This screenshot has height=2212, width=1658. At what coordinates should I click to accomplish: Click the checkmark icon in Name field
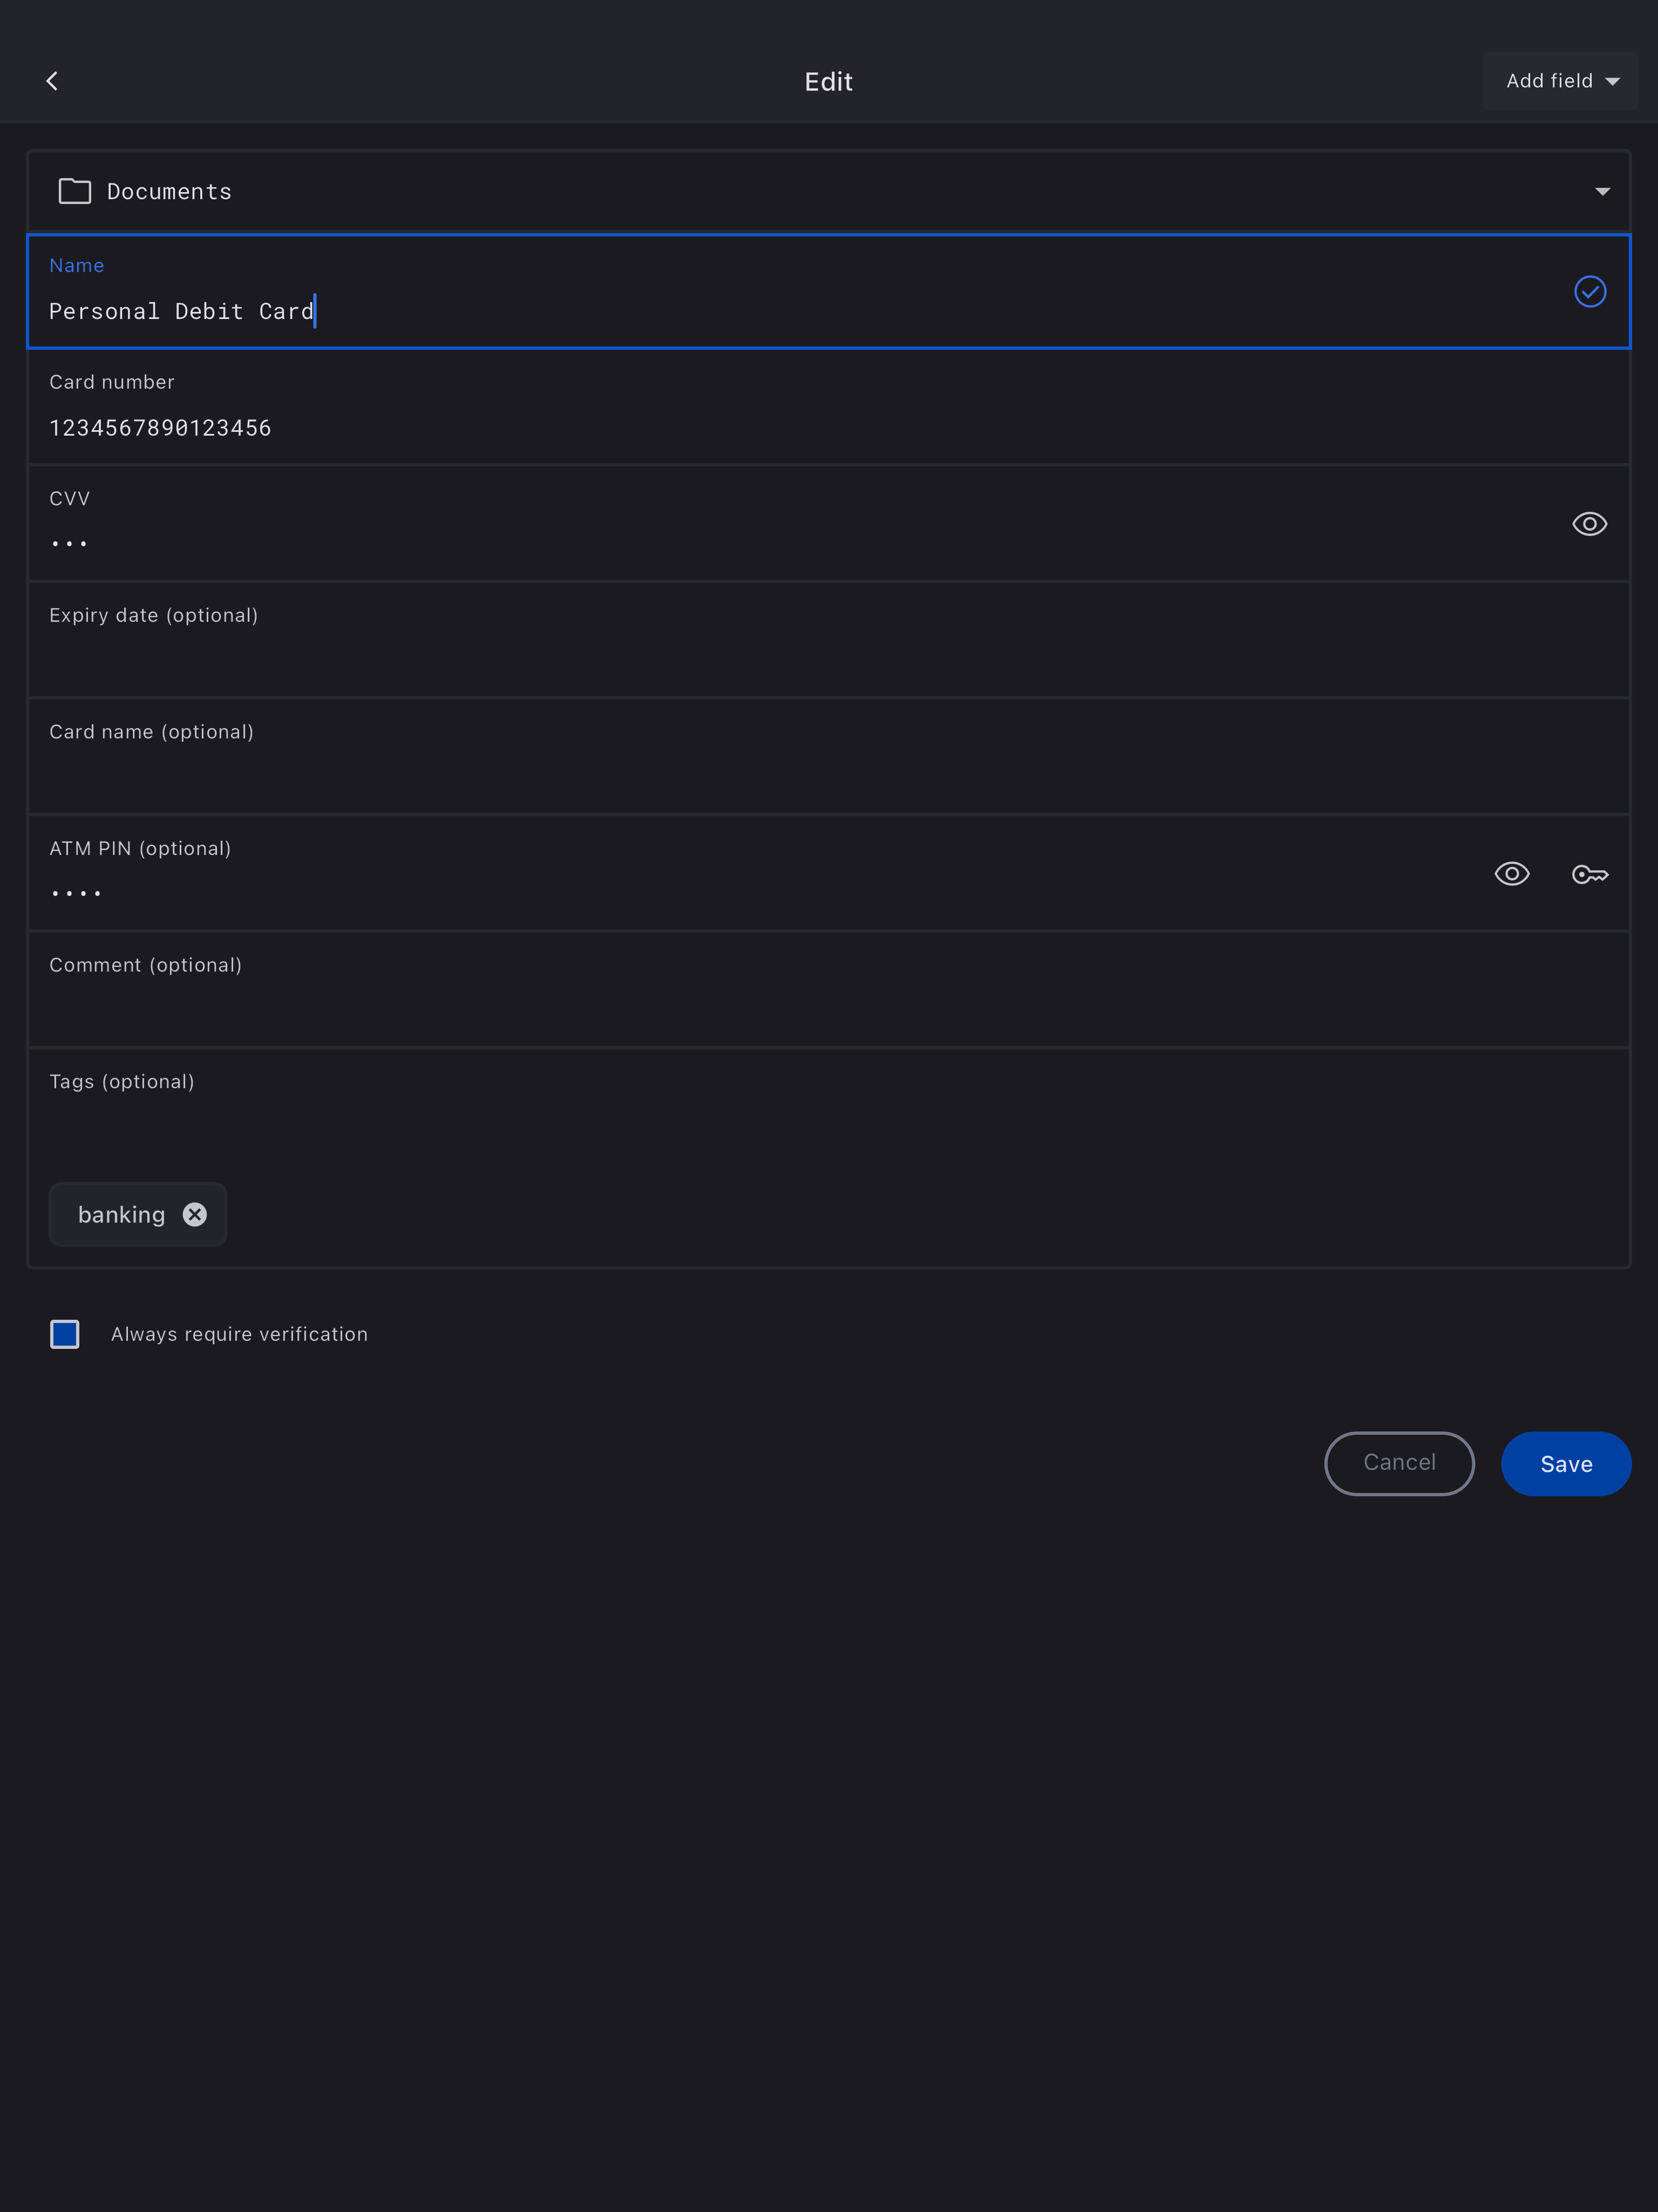click(x=1589, y=291)
